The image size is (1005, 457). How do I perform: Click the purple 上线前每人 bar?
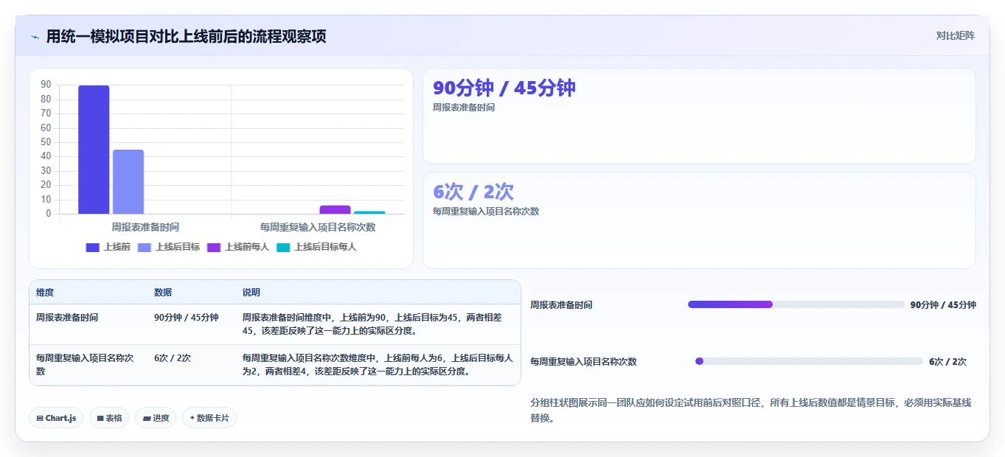point(335,210)
